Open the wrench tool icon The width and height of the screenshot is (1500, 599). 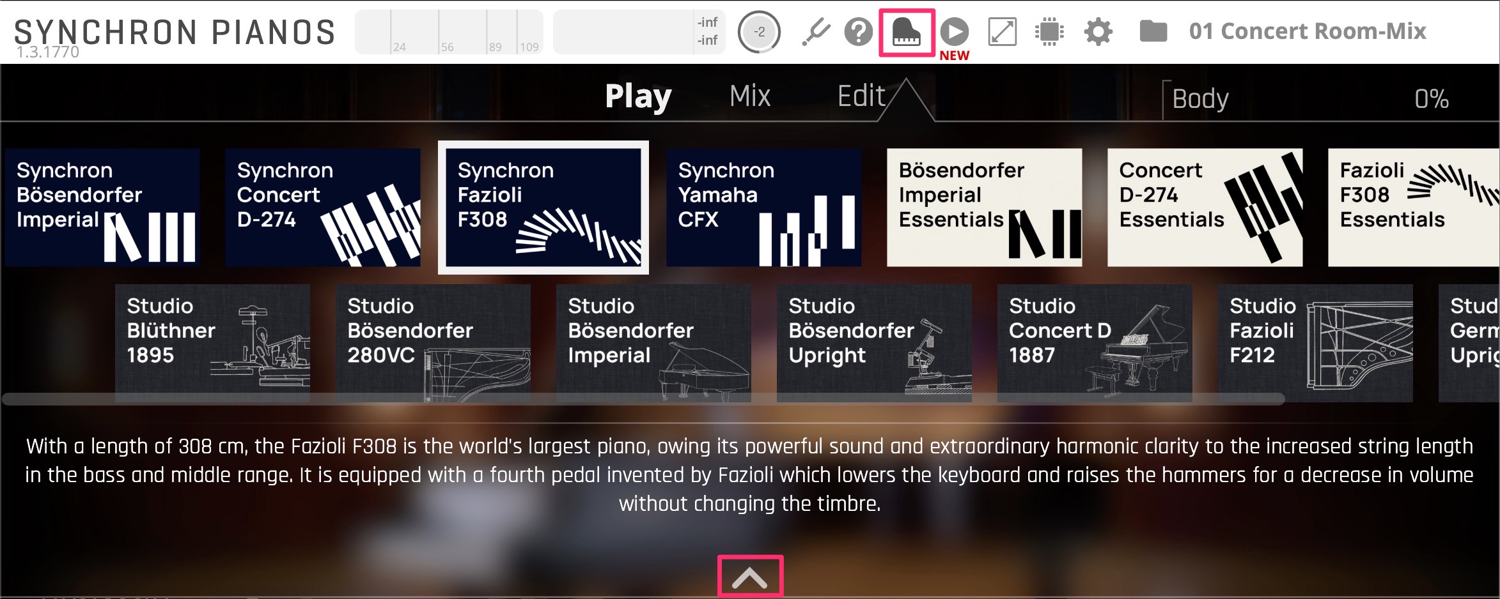pos(815,32)
